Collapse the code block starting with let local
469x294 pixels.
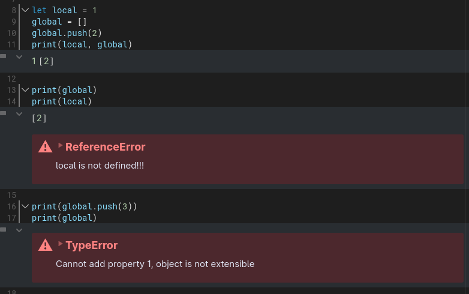25,10
